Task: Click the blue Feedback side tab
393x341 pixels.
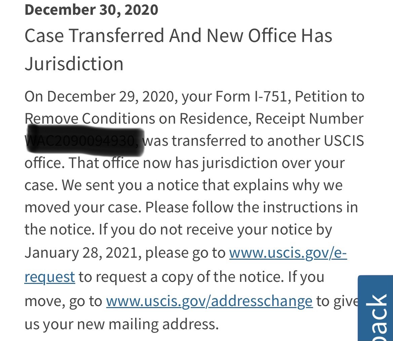Action: (376, 308)
